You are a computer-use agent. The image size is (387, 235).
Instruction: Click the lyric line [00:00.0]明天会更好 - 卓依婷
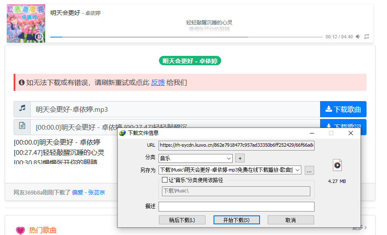57,142
